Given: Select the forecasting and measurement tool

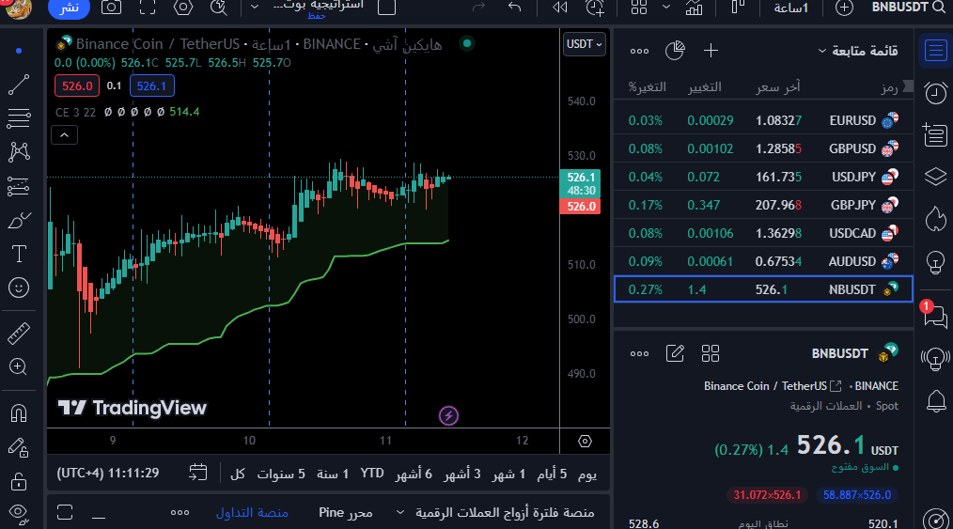Looking at the screenshot, I should coord(19,186).
